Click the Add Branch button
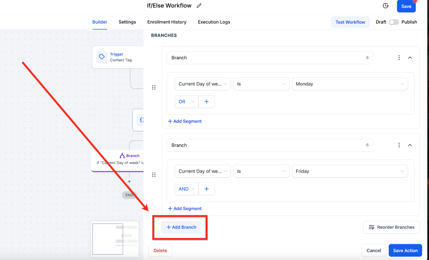 181,227
